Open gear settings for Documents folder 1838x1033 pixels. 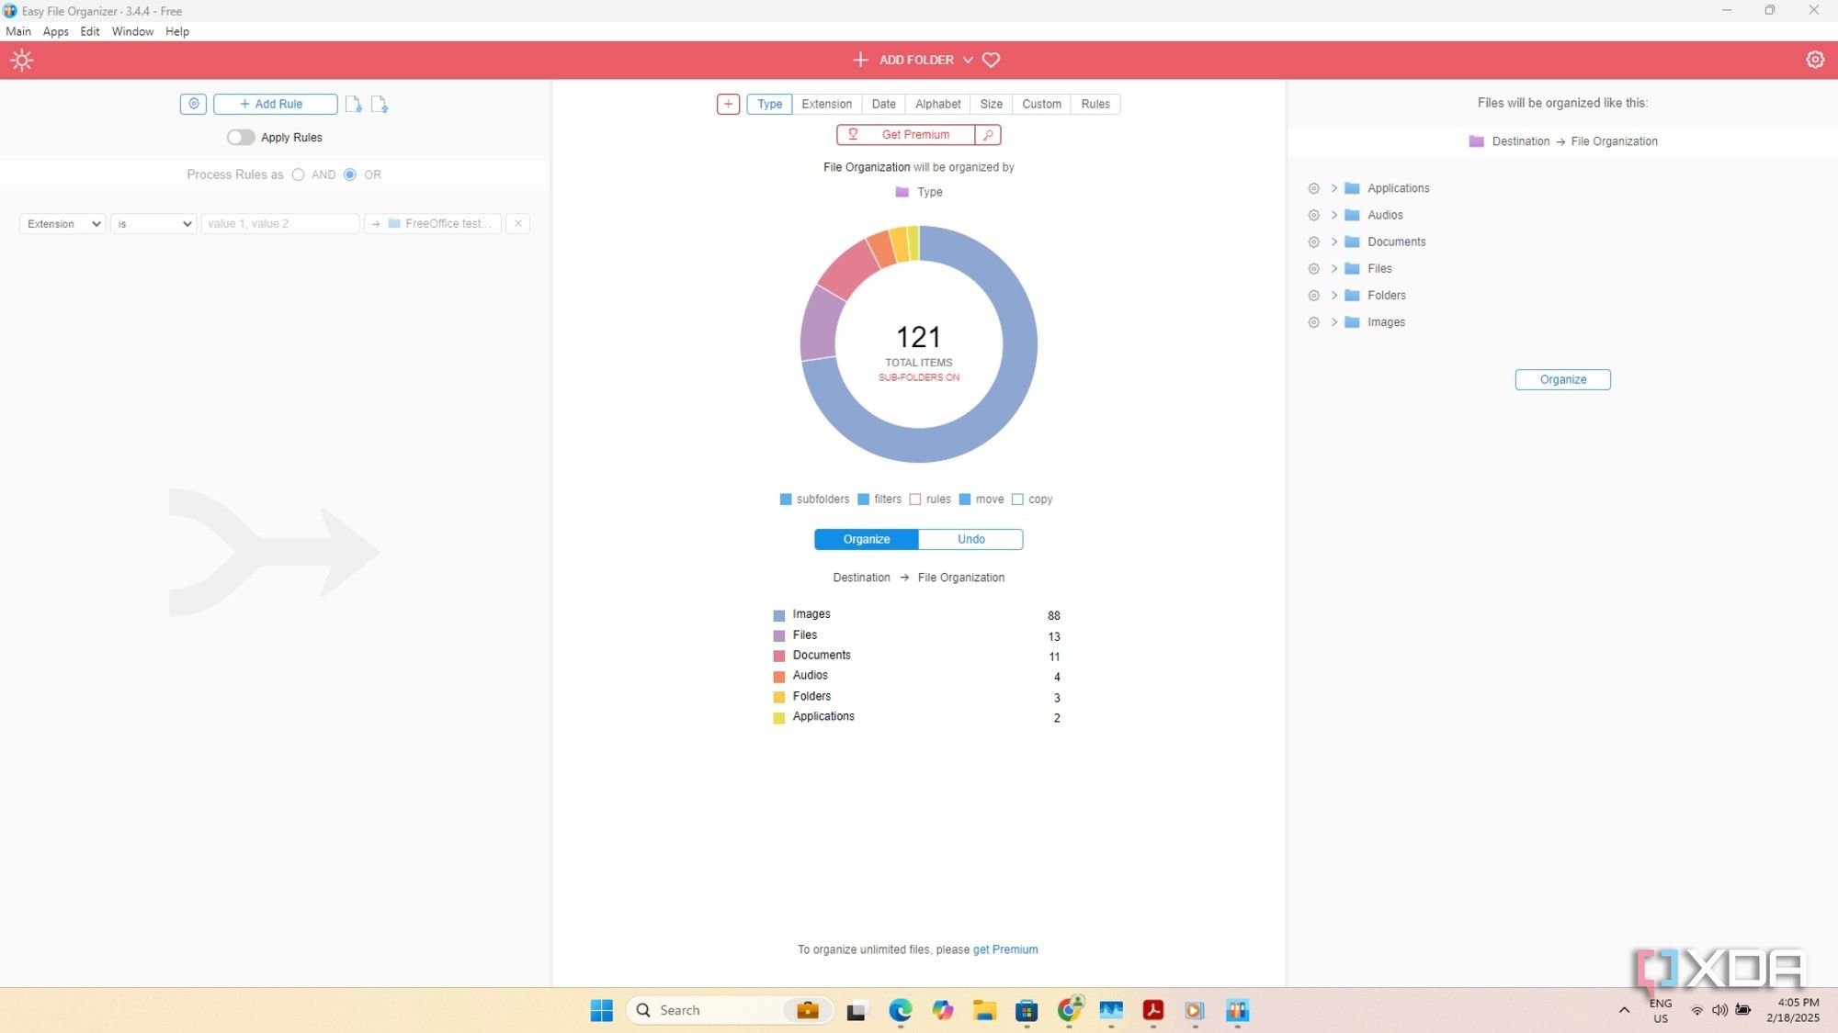point(1313,242)
